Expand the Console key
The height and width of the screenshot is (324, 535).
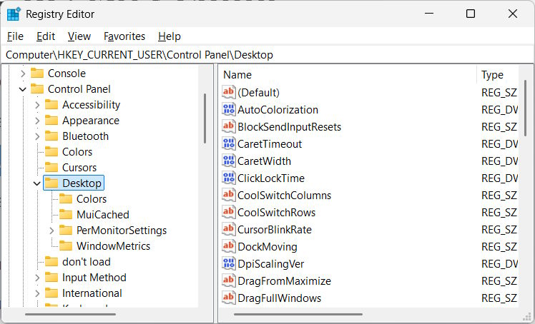pos(23,74)
